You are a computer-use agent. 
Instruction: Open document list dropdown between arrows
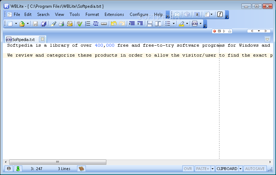(x=259, y=31)
